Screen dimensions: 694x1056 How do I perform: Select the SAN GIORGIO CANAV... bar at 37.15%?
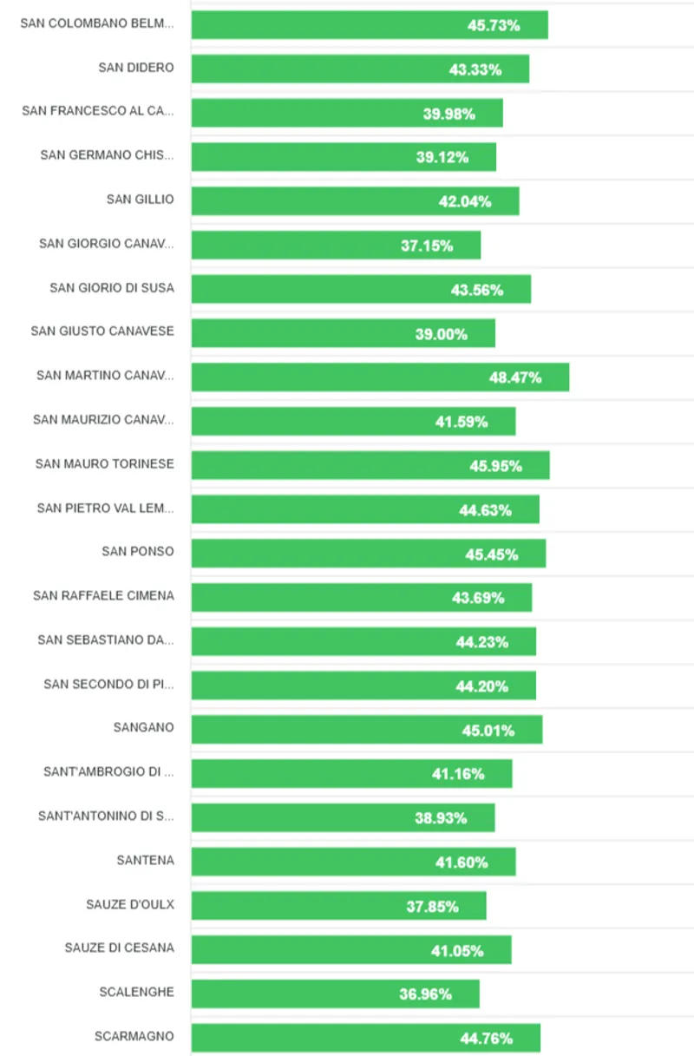coord(336,246)
